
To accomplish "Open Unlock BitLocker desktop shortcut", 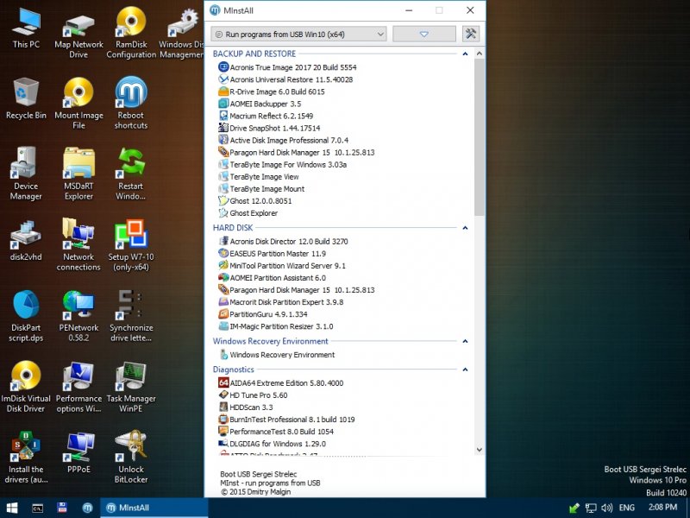I will [131, 458].
